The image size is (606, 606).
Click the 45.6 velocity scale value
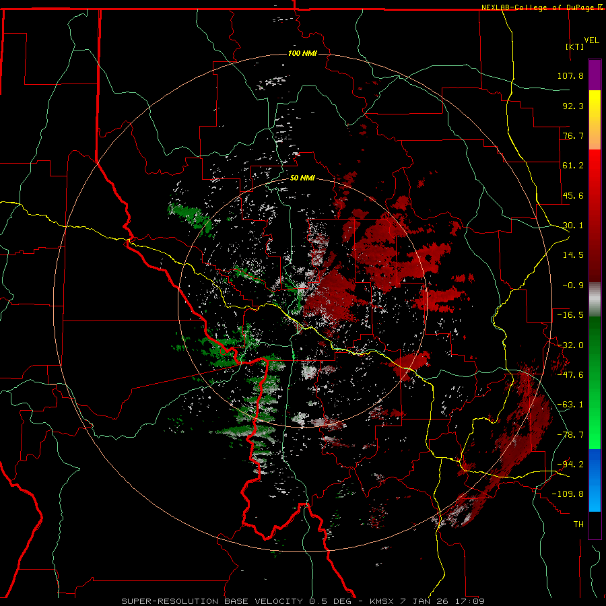coord(573,195)
